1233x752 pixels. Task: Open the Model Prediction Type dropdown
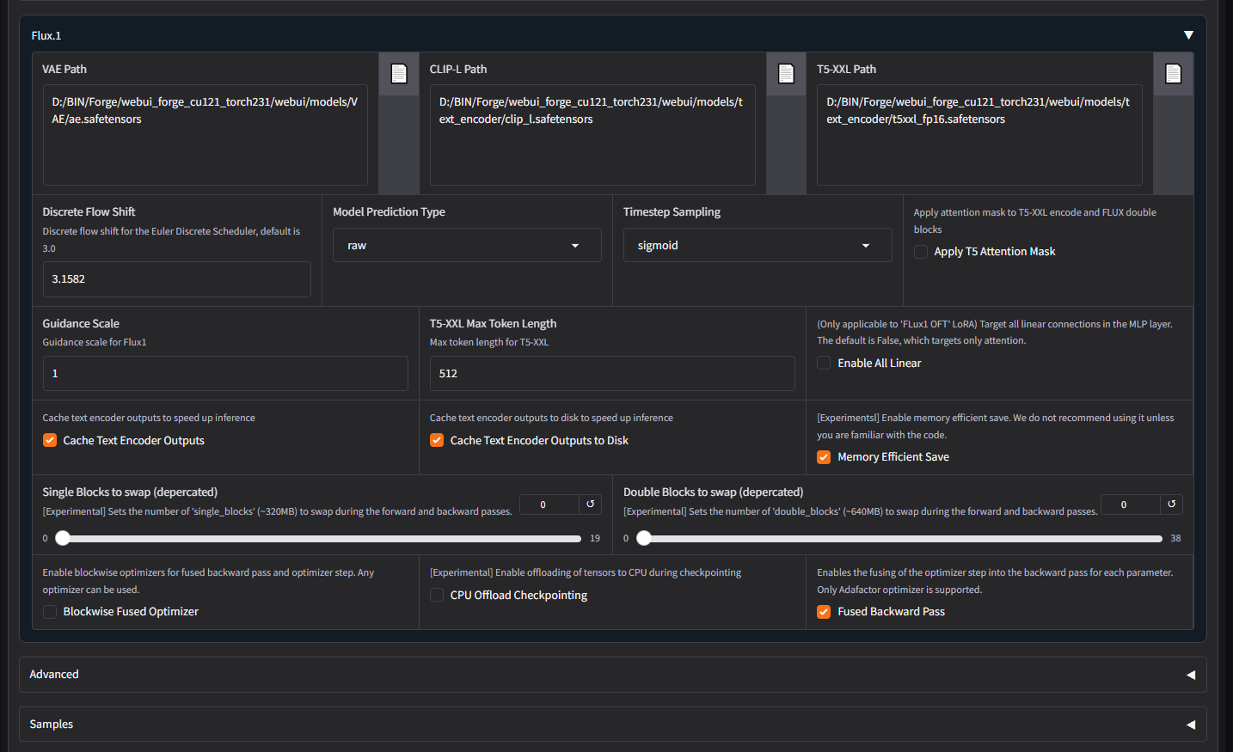[467, 246]
